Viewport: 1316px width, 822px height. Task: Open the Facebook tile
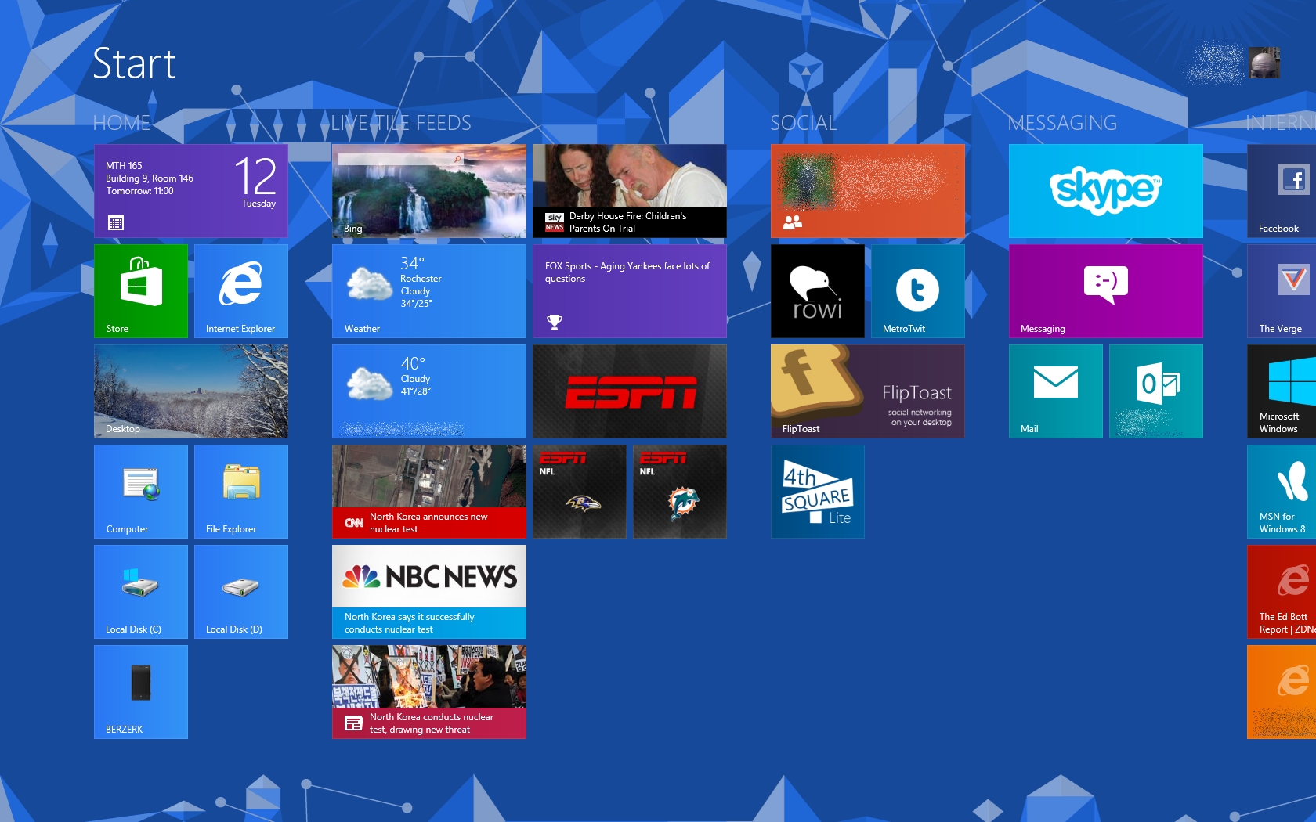[1282, 191]
